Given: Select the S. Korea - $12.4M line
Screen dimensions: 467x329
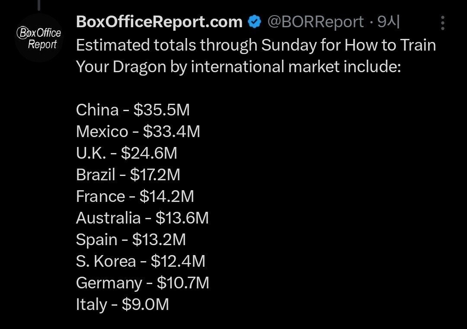Looking at the screenshot, I should tap(141, 261).
